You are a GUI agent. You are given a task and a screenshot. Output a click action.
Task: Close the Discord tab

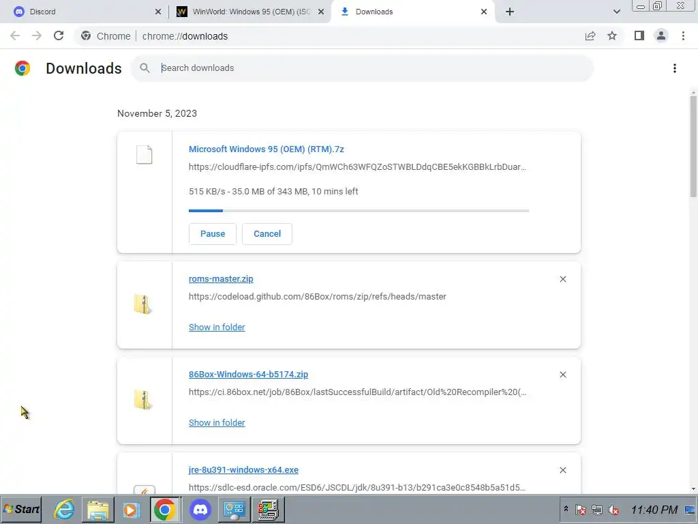coord(158,12)
